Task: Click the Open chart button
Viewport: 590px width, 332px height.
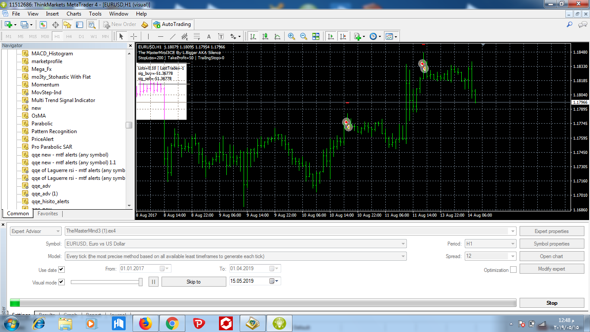Action: pyautogui.click(x=551, y=256)
